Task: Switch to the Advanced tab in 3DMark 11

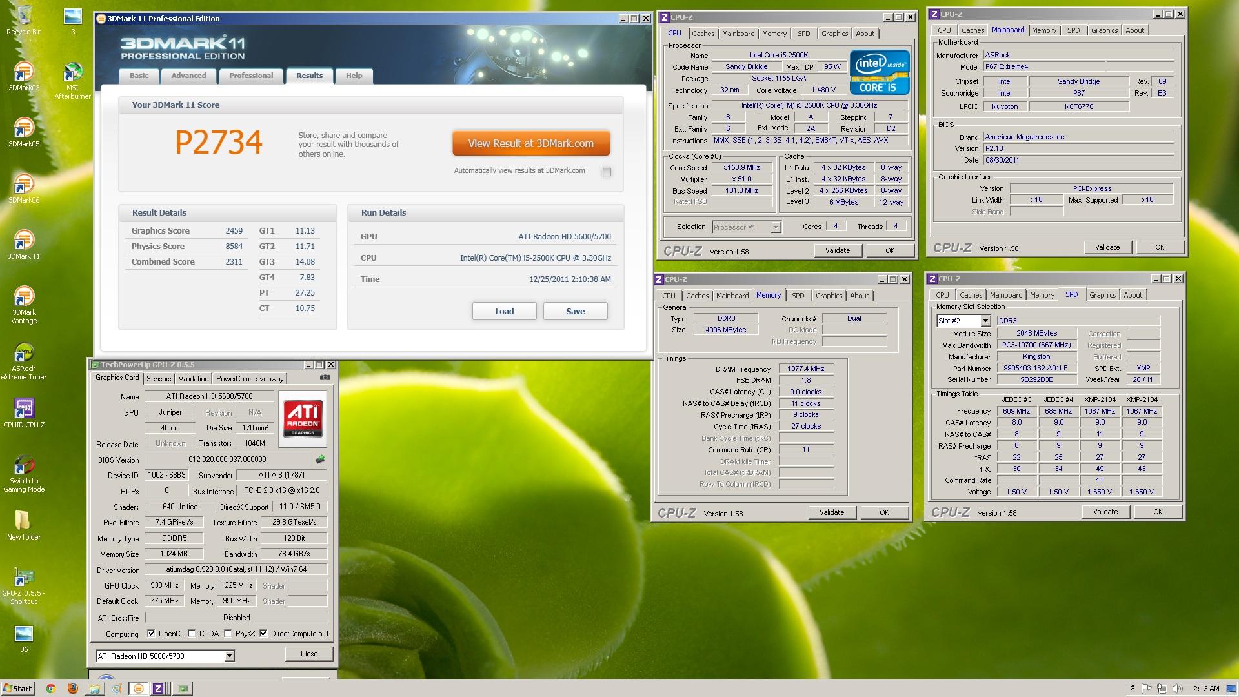Action: [188, 76]
